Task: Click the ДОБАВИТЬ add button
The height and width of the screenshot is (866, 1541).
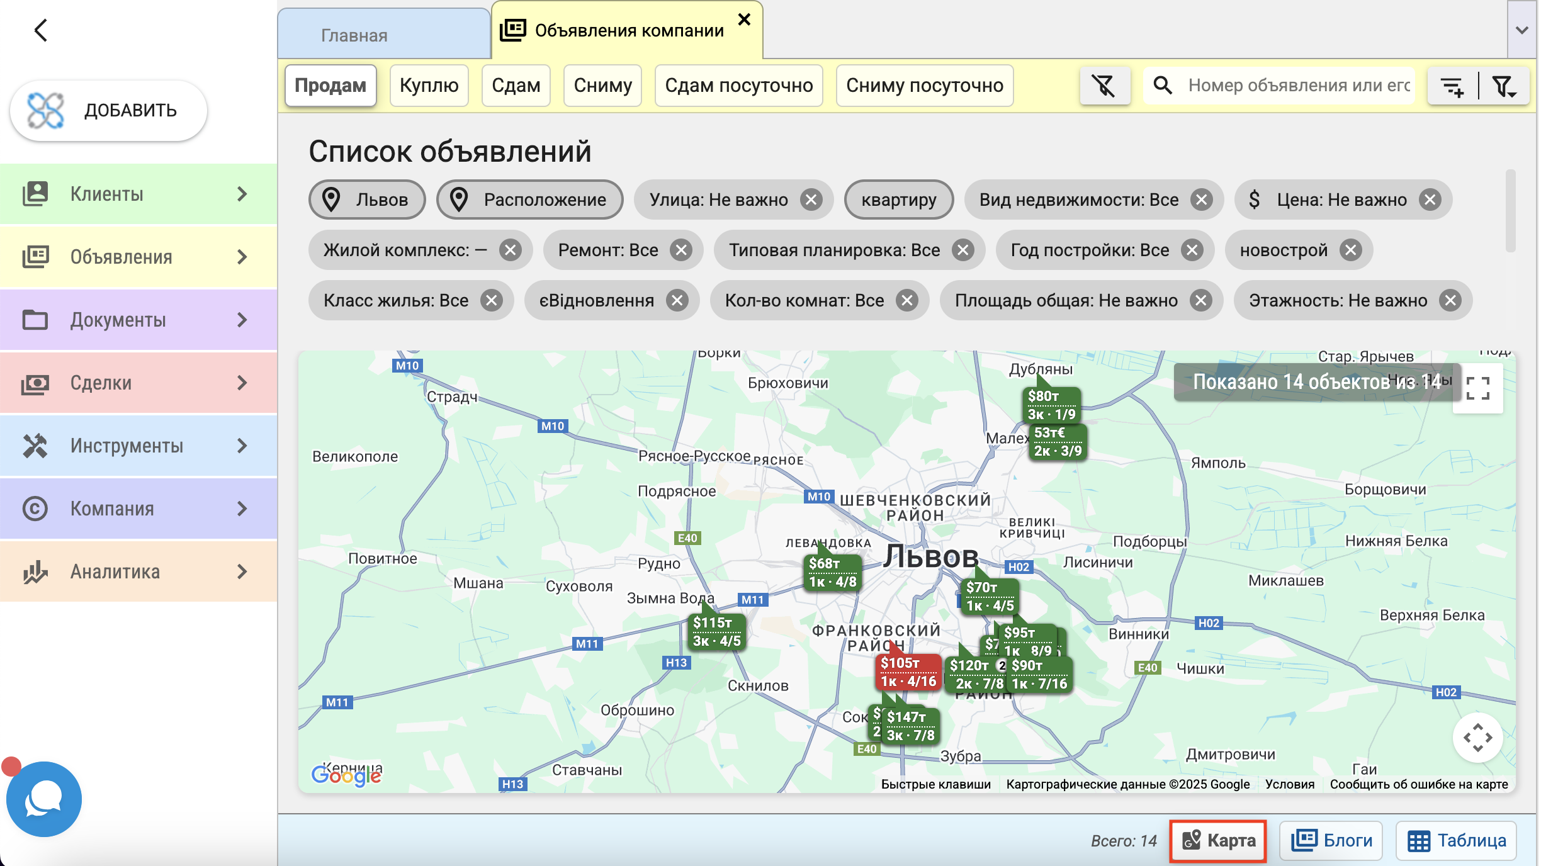Action: click(109, 111)
